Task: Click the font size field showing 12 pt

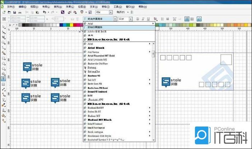Action: [123, 19]
